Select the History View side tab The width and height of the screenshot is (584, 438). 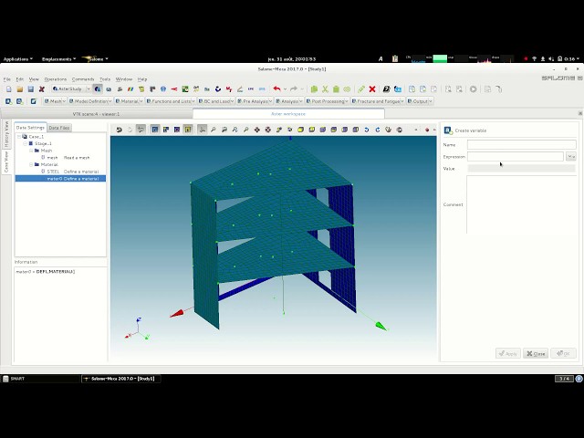6,134
